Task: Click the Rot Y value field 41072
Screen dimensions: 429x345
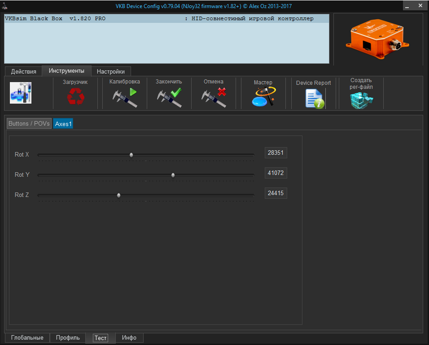Action: [276, 173]
